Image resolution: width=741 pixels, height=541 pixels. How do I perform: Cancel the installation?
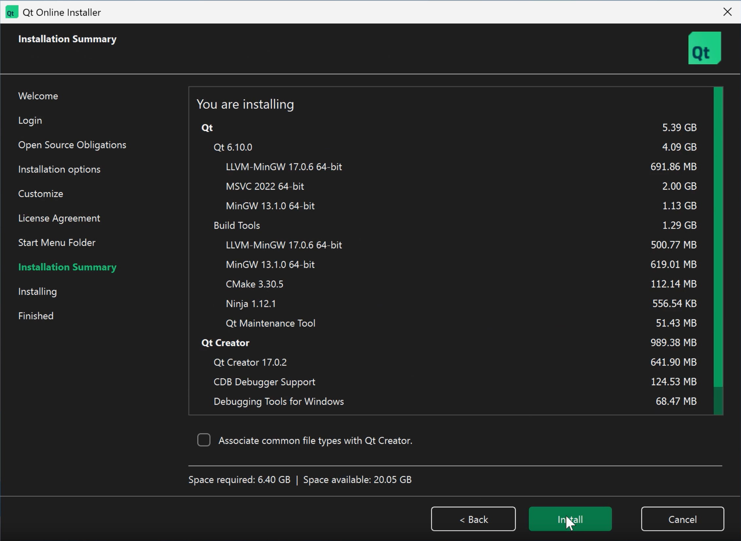[682, 519]
